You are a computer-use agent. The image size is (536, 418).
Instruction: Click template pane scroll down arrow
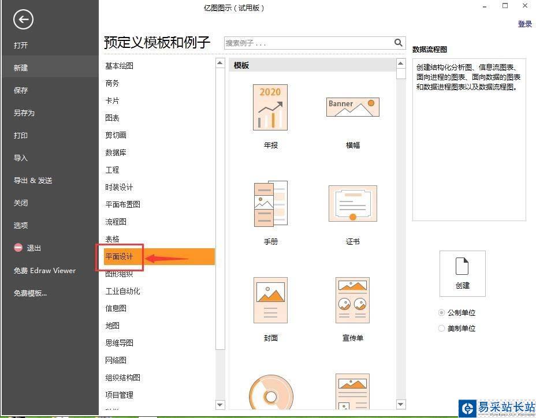[401, 404]
